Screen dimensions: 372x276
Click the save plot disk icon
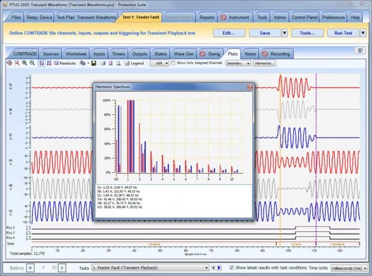coord(94,63)
